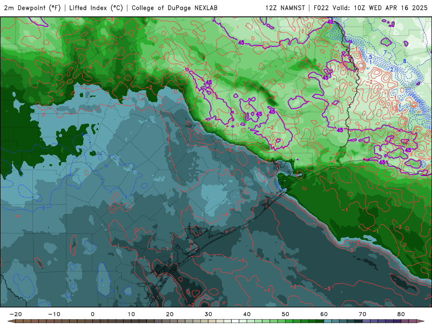Image resolution: width=432 pixels, height=324 pixels.
Task: Click the blue '8' lifted index contour label
Action: [x=404, y=61]
